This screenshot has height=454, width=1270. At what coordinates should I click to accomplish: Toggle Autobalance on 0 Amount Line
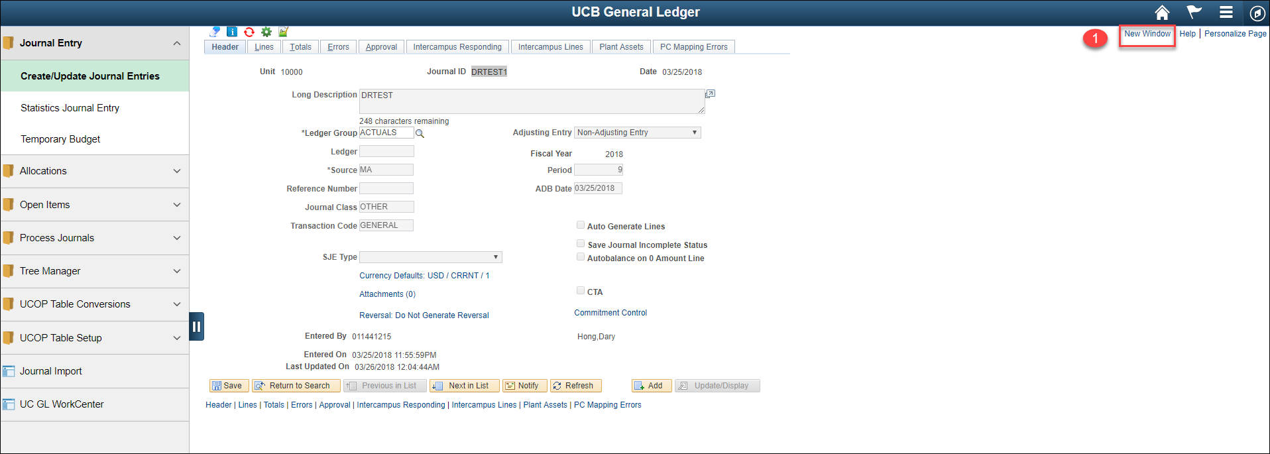point(581,257)
